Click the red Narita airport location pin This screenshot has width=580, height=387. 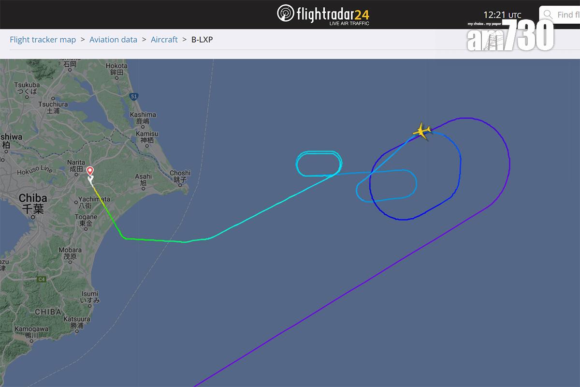[x=90, y=171]
